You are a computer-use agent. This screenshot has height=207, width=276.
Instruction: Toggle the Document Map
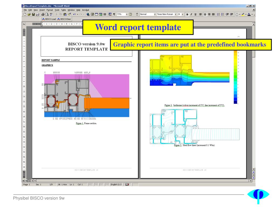pyautogui.click(x=110, y=14)
